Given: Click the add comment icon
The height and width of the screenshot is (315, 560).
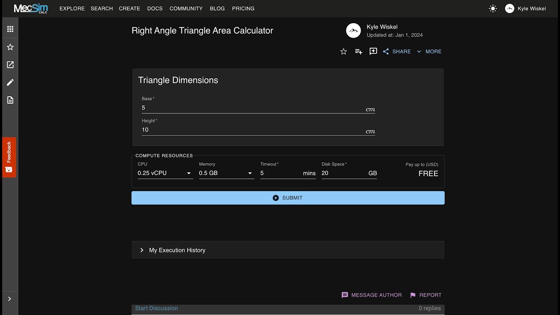Looking at the screenshot, I should point(373,52).
